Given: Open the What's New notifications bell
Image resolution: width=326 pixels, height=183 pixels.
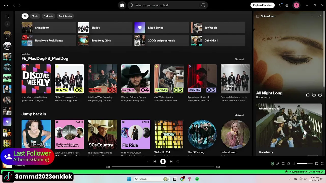Looking at the screenshot, I should [280, 5].
